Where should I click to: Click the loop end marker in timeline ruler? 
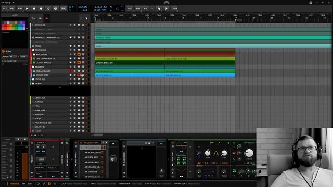(x=236, y=20)
